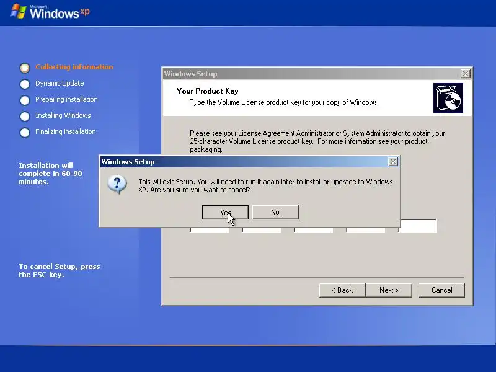
Task: Click the Preparing installation step indicator
Action: pos(25,100)
